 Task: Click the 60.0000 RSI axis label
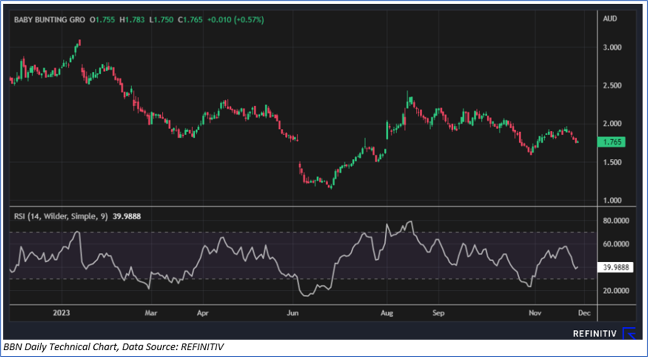[x=616, y=244]
